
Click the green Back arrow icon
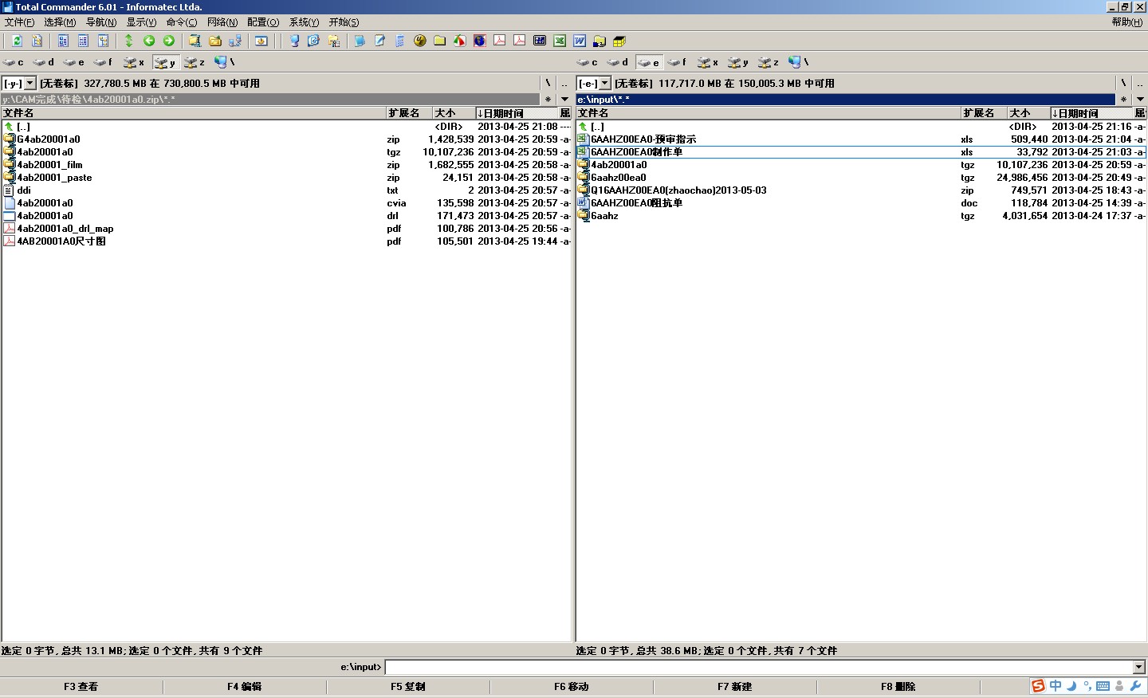tap(149, 41)
